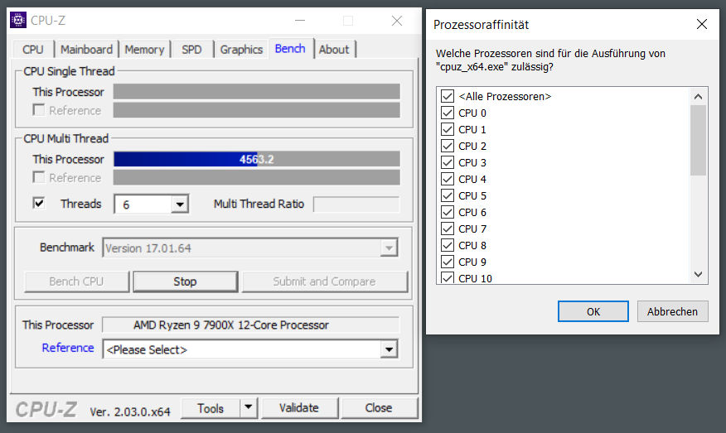Uncheck CPU 5 in affinity list
This screenshot has height=433, width=726.
coord(448,195)
